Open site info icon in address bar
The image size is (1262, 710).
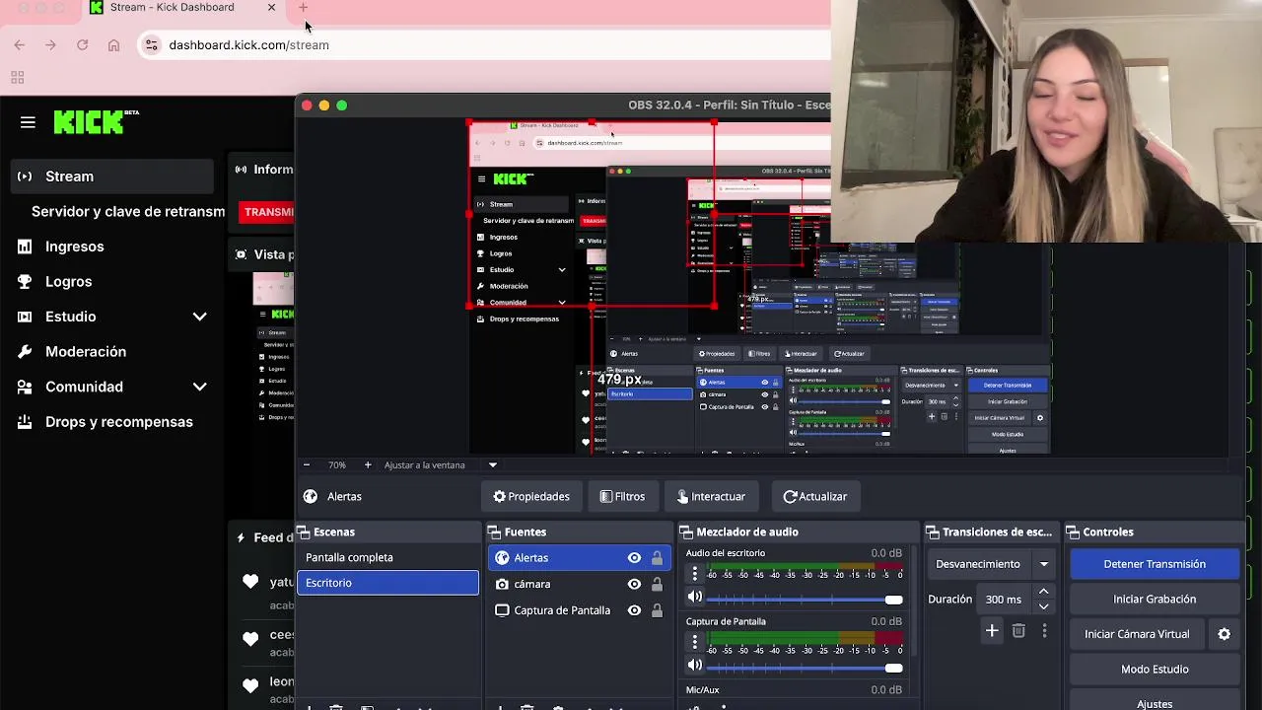pos(151,44)
